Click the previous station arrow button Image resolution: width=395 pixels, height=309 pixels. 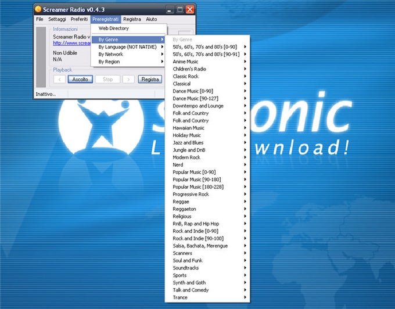[x=59, y=80]
